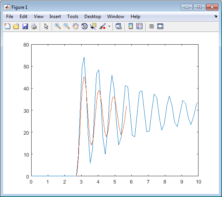The width and height of the screenshot is (222, 197).
Task: Click the dock figure arrow in menu bar
Action: [215, 17]
